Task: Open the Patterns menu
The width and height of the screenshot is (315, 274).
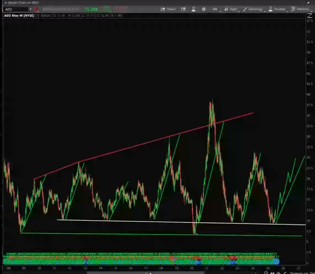Action: point(300,9)
